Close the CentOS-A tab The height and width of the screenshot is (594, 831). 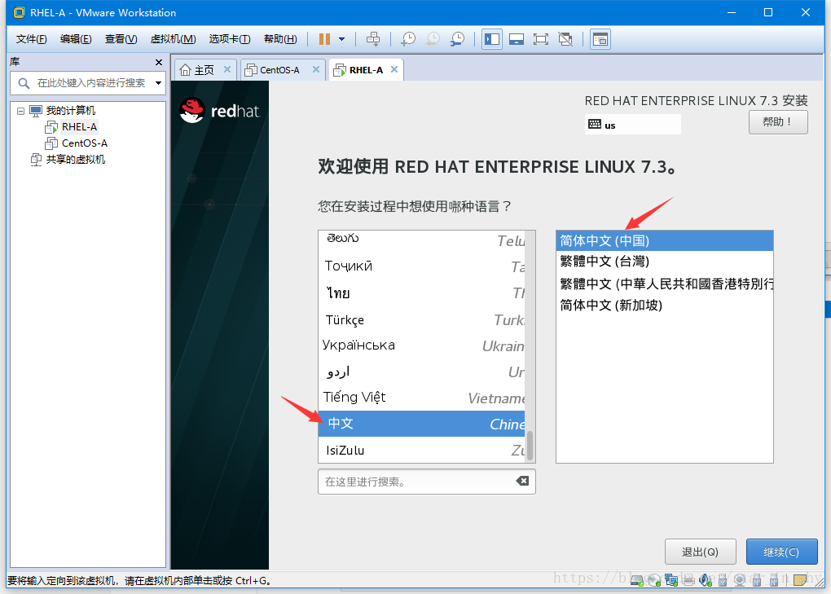coord(316,69)
